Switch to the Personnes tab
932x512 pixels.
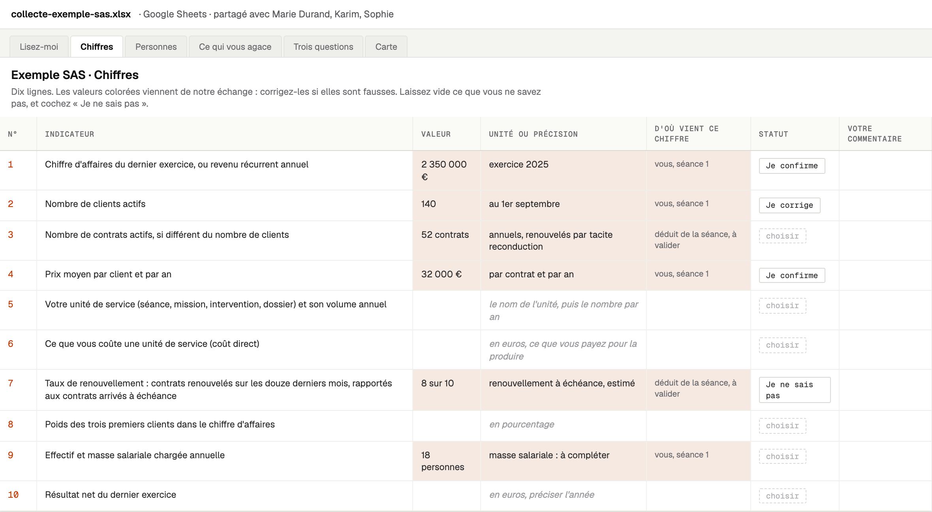tap(156, 47)
